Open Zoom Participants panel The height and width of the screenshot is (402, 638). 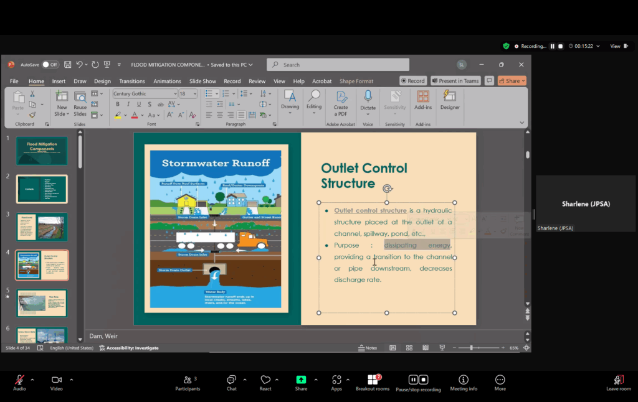(188, 381)
